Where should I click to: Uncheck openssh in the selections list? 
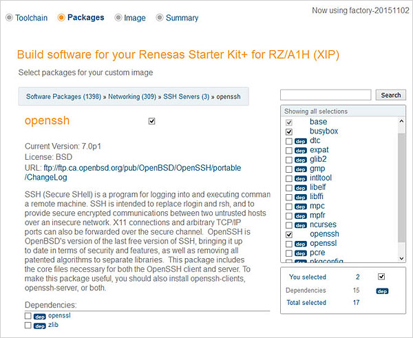click(x=289, y=235)
